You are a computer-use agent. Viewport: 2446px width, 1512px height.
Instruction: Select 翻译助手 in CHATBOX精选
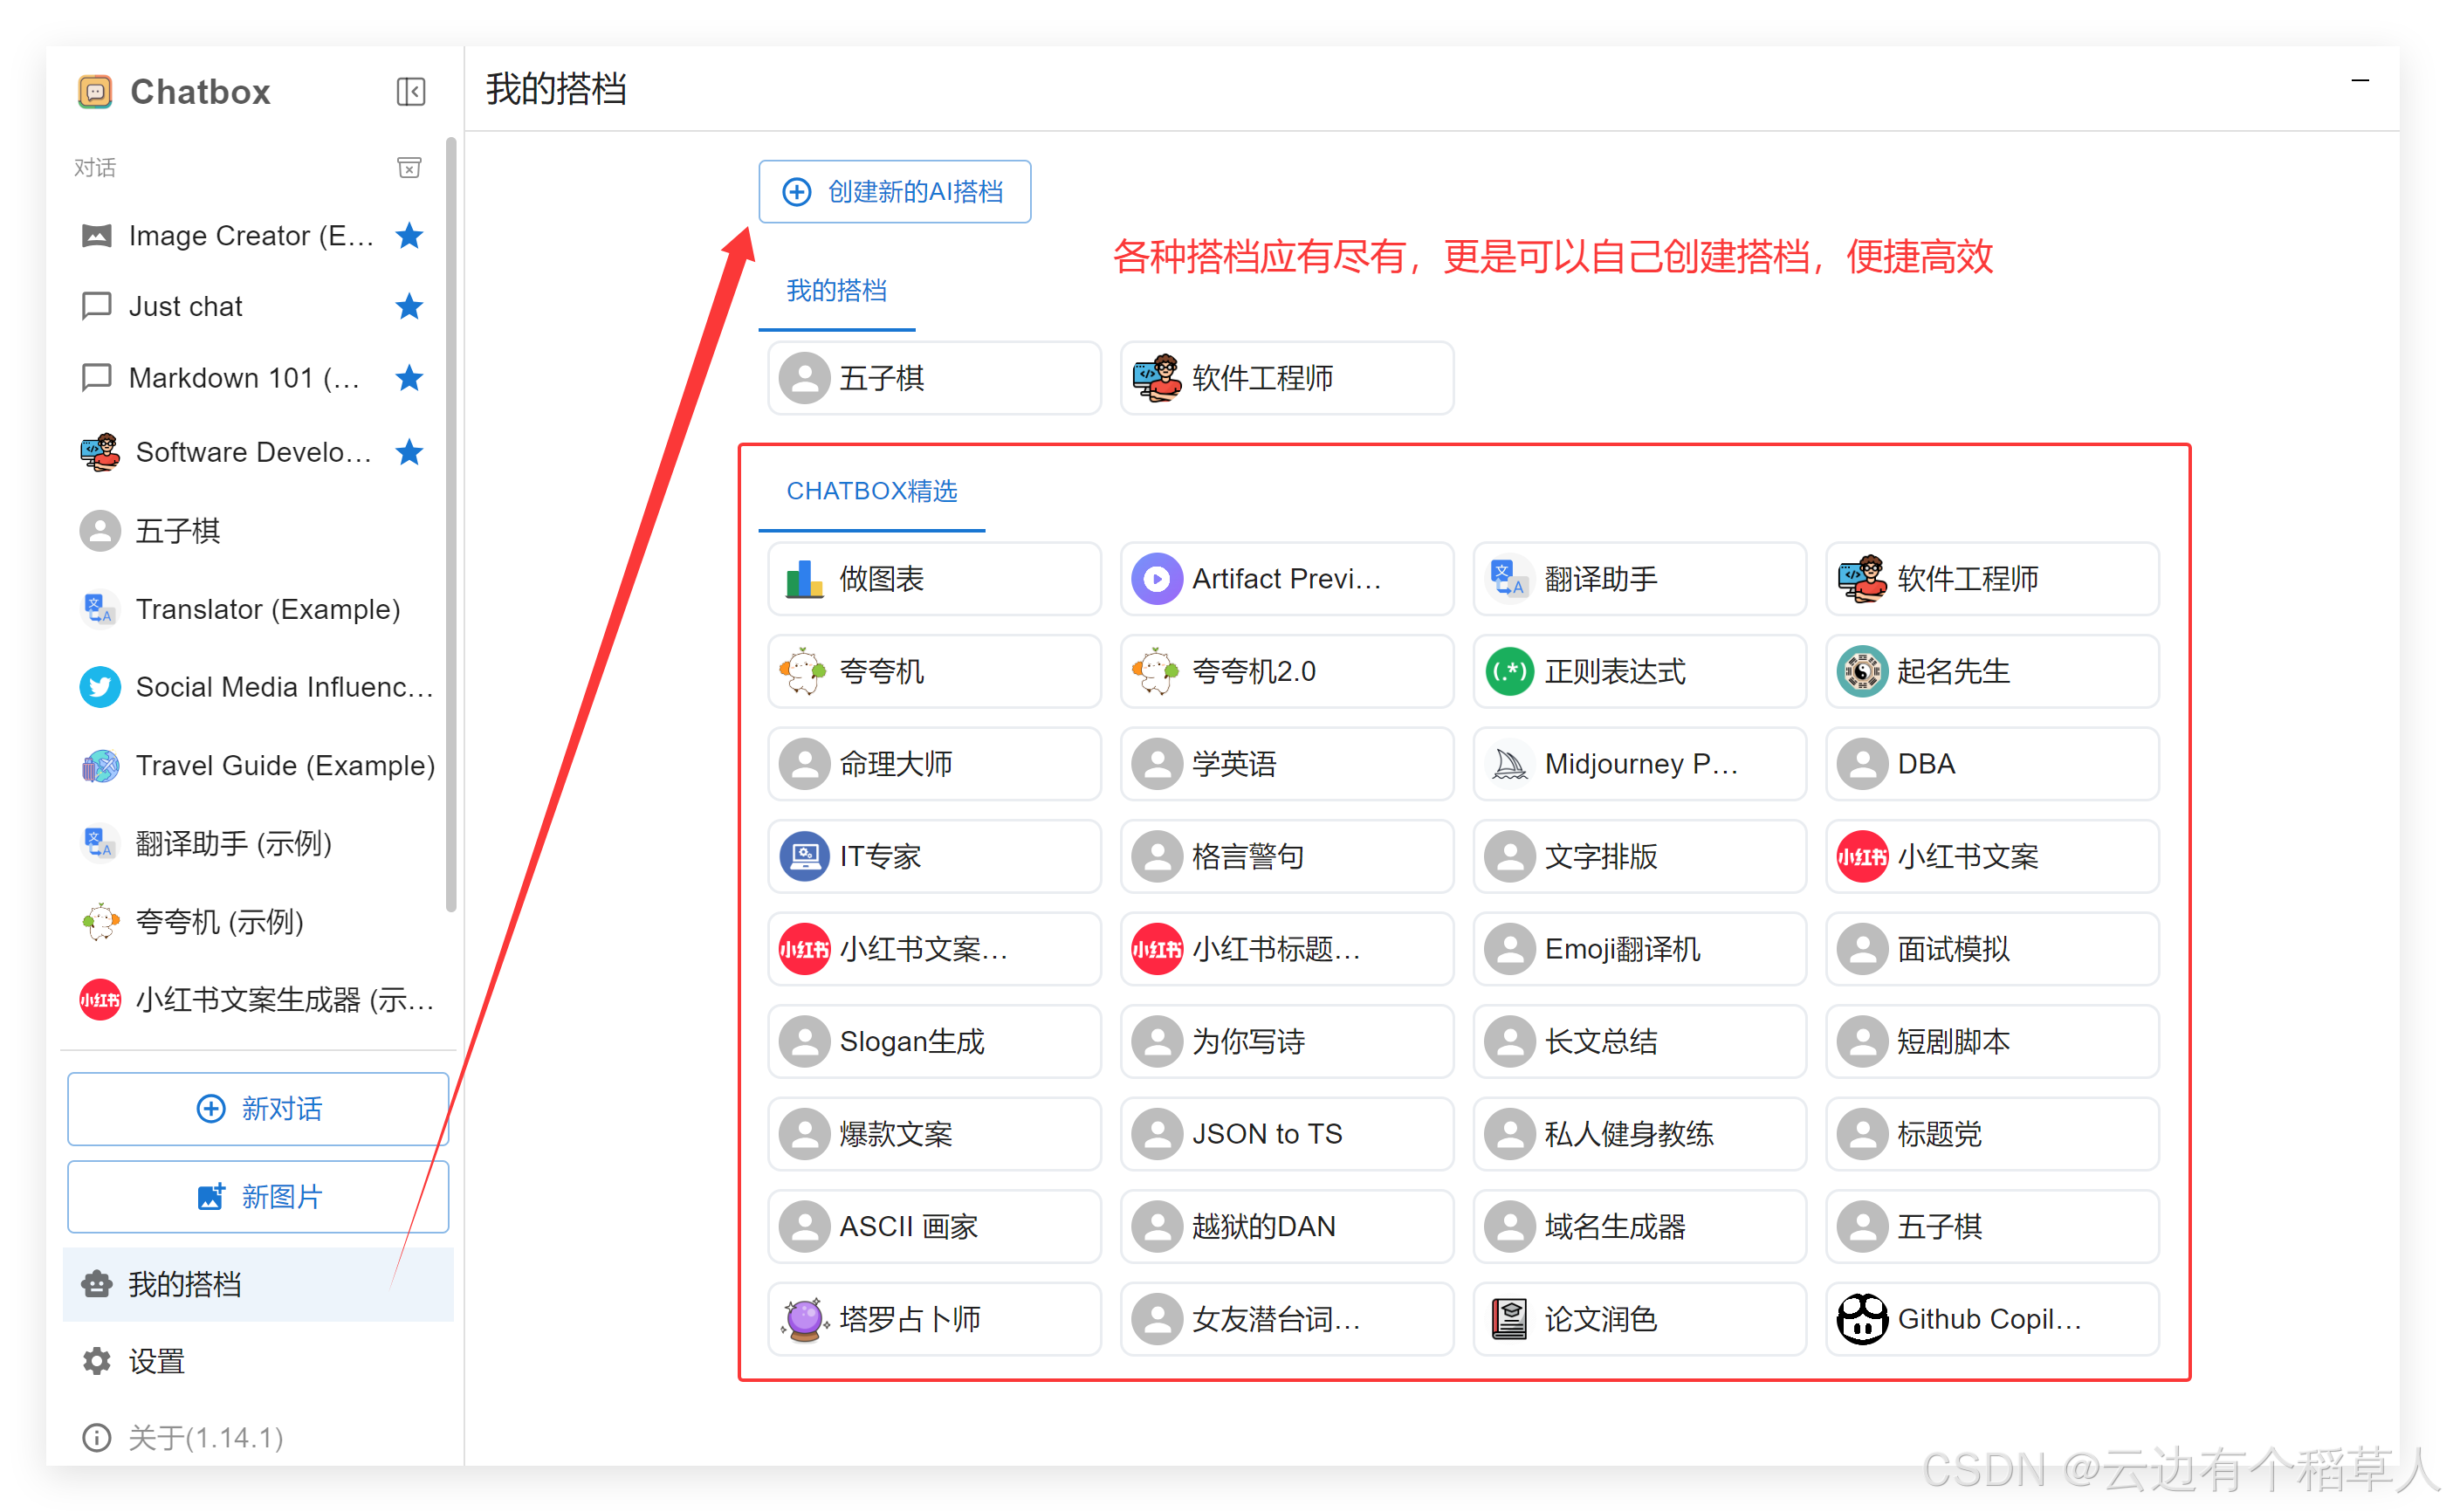(x=1639, y=579)
